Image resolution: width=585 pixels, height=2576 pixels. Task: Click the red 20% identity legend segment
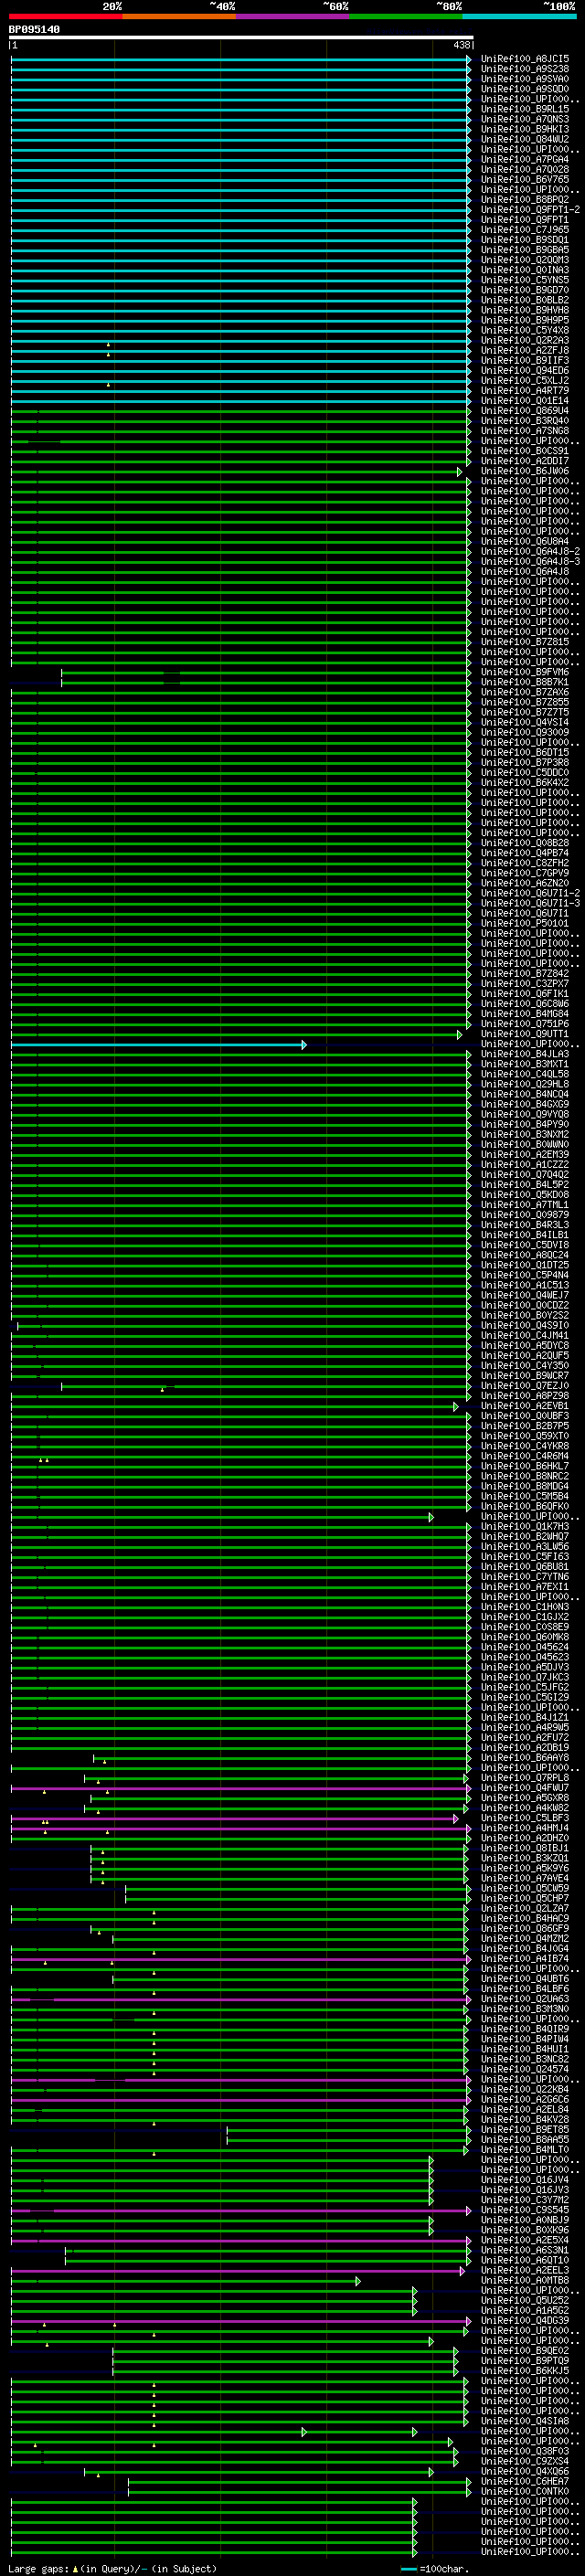[x=65, y=16]
